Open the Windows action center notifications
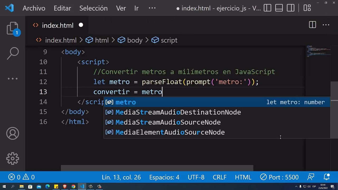338x190 pixels. (332, 187)
